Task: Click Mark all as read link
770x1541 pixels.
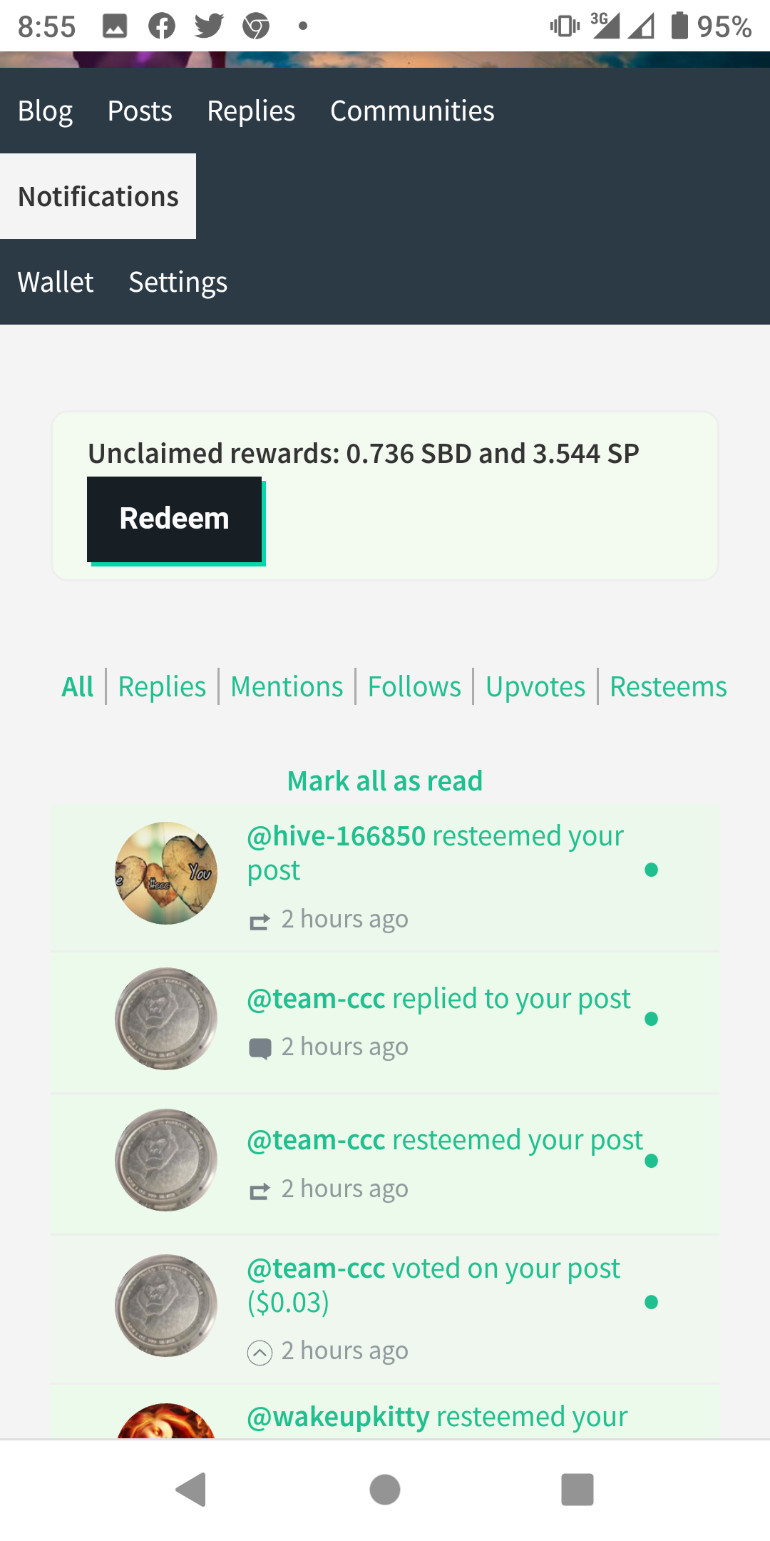Action: pyautogui.click(x=385, y=781)
